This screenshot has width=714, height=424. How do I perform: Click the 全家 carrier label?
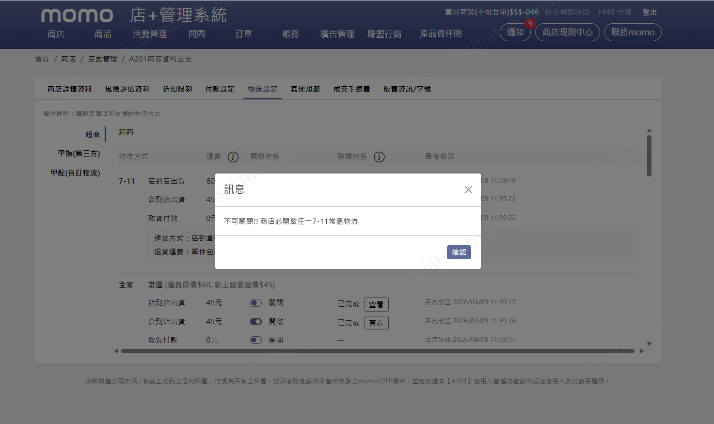(126, 285)
